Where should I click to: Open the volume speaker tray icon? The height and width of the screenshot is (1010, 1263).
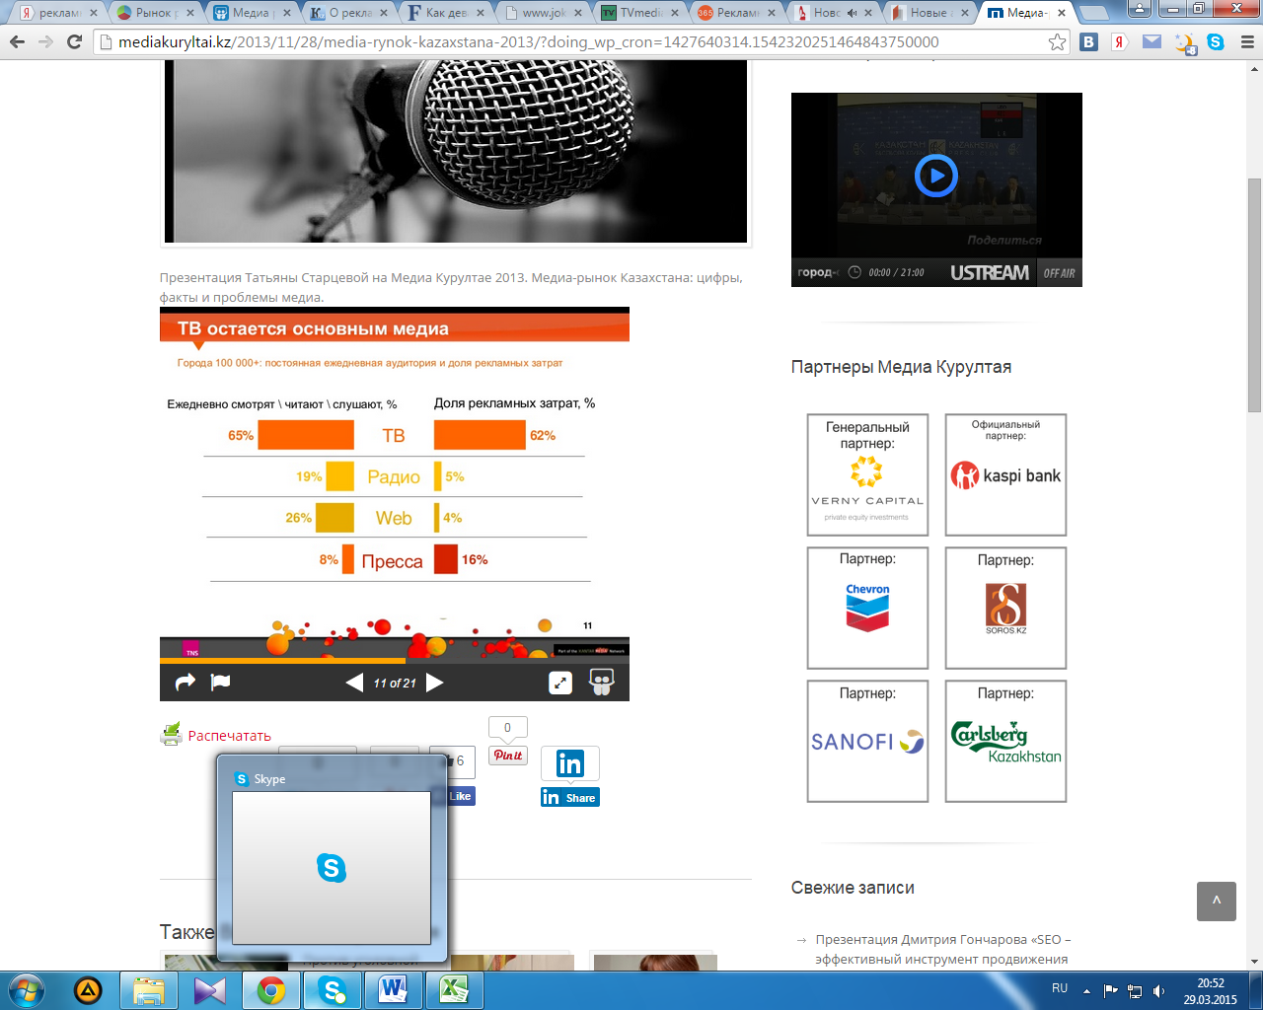pos(1159,991)
